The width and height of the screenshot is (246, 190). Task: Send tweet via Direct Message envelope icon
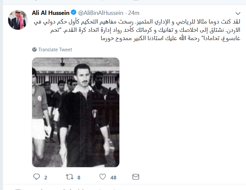point(136,177)
